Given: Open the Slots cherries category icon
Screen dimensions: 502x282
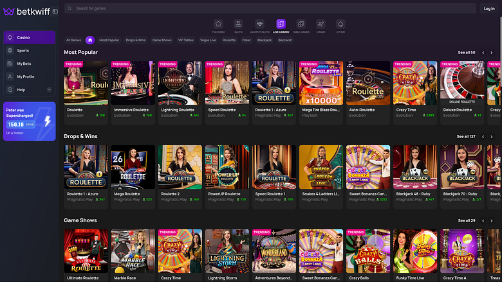Looking at the screenshot, I should [x=238, y=24].
